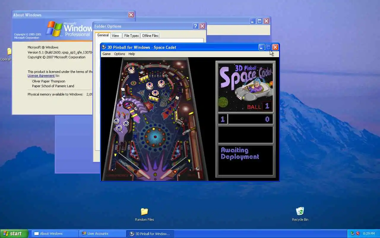
Task: Click the question mark help button in Folder Options
Action: (x=195, y=26)
